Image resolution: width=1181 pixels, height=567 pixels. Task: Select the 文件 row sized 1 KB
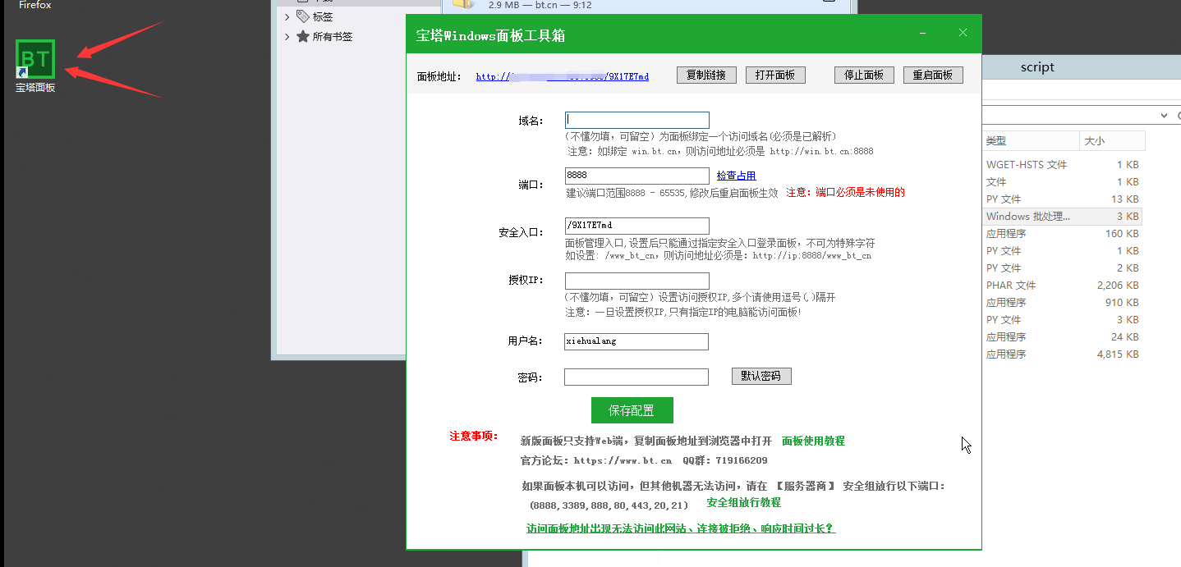click(x=1063, y=181)
